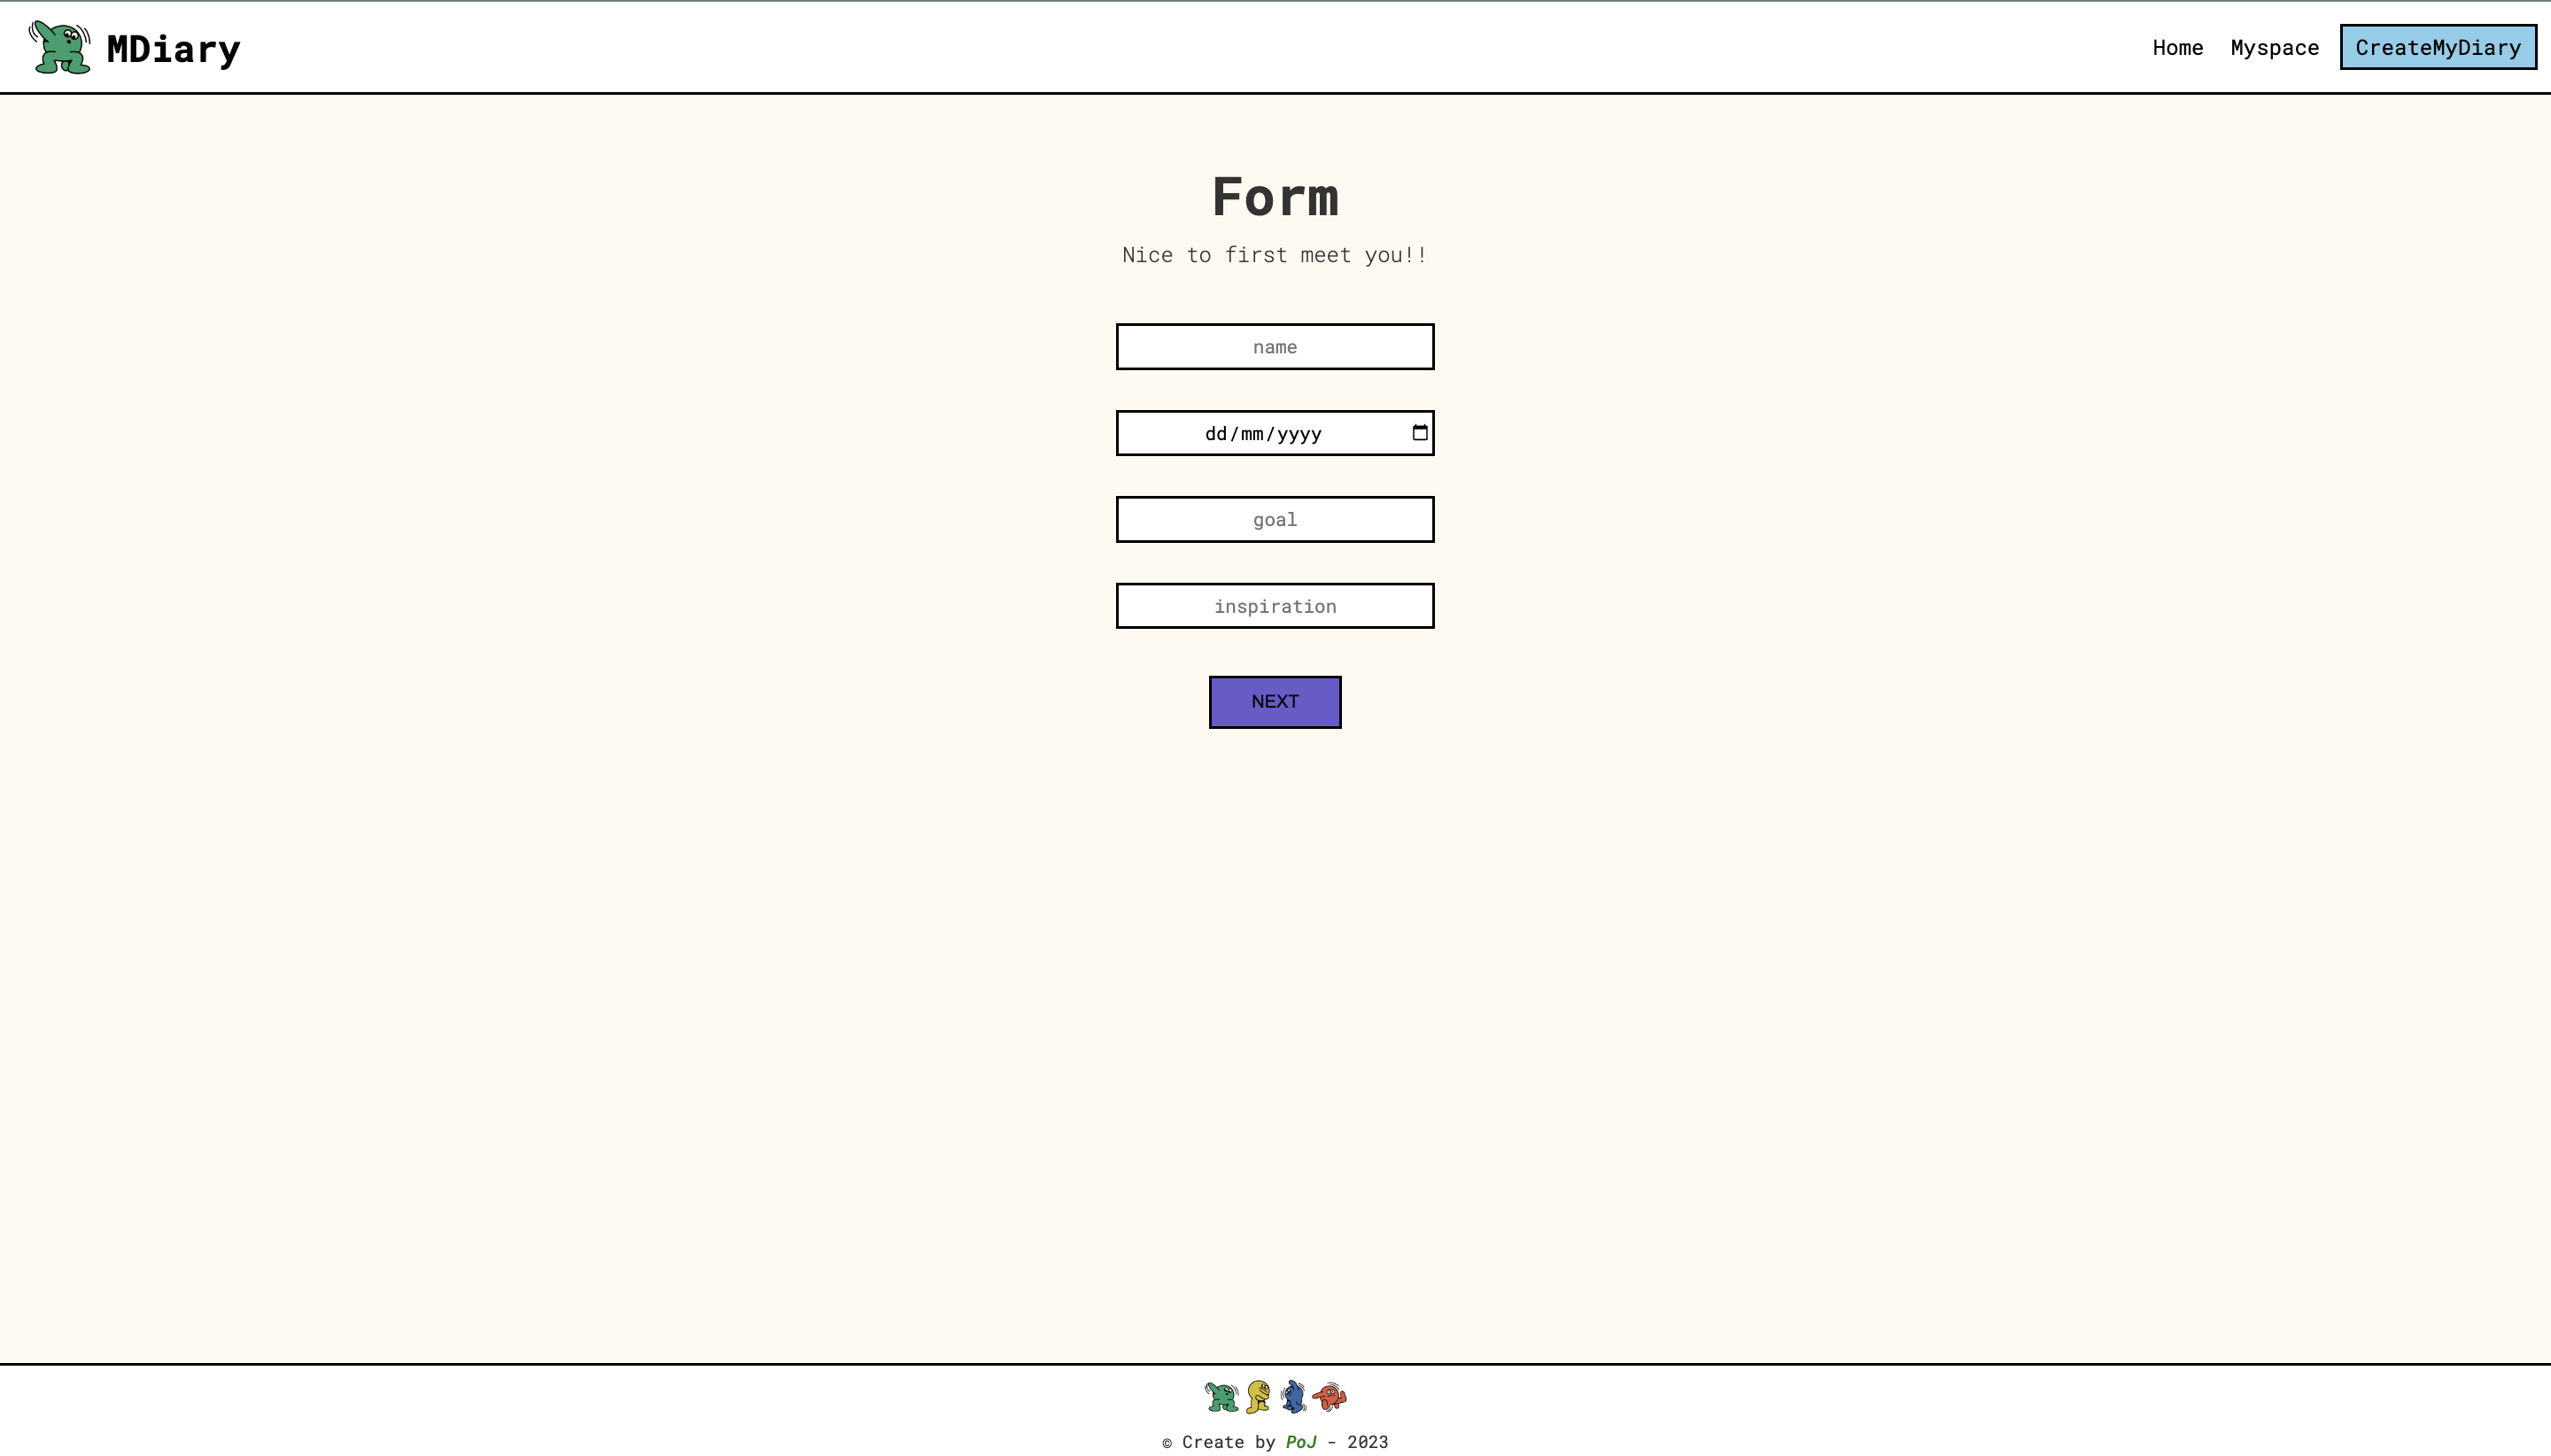Click the blue dancing character in footer
2551x1456 pixels.
tap(1294, 1397)
